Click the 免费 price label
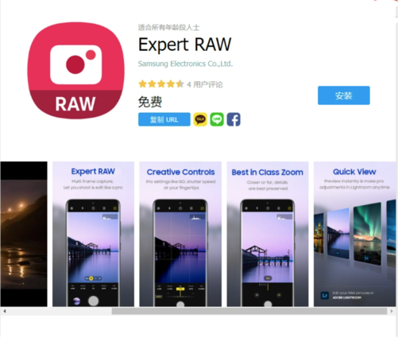The width and height of the screenshot is (398, 338). coord(150,102)
